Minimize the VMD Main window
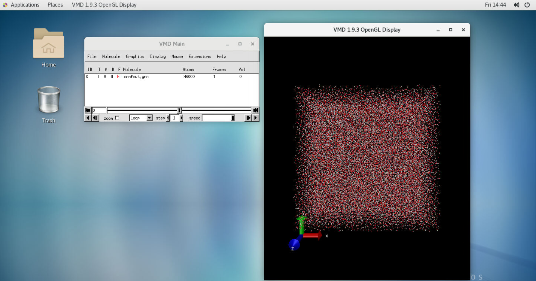The image size is (536, 281). [227, 44]
